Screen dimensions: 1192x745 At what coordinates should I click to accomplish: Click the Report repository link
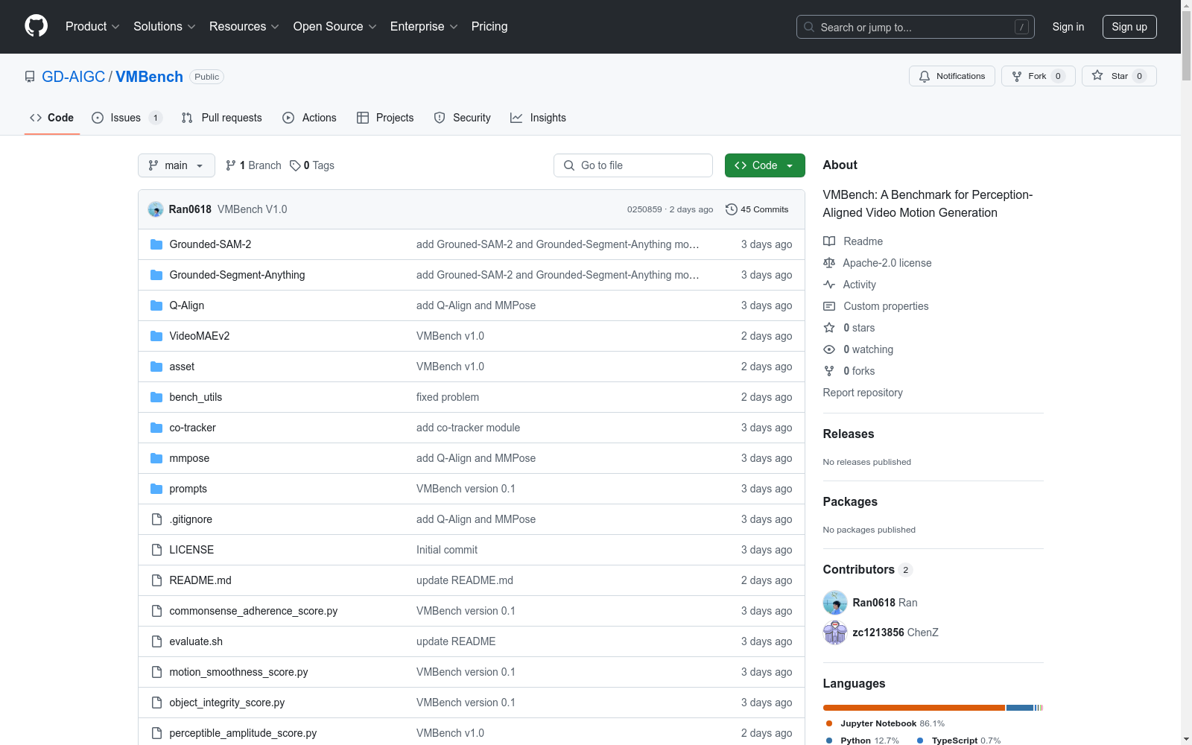(x=863, y=393)
